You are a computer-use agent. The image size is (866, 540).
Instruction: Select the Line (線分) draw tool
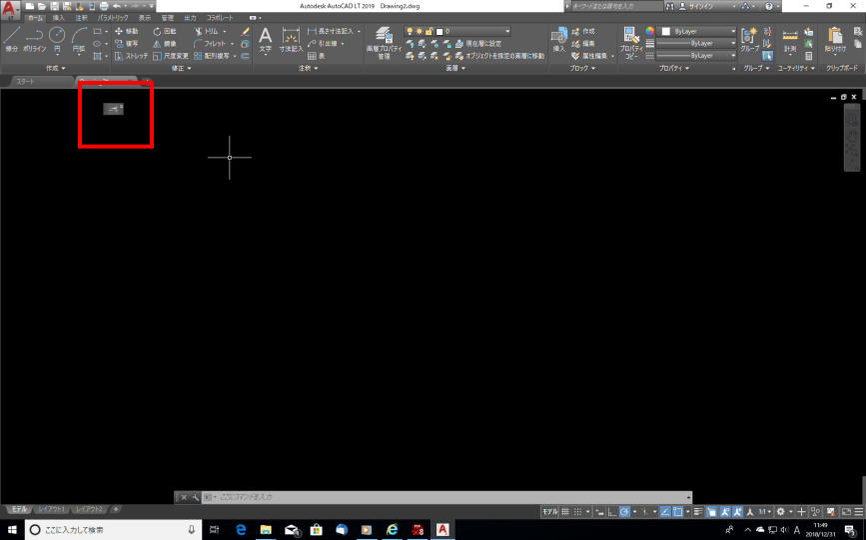(x=12, y=39)
